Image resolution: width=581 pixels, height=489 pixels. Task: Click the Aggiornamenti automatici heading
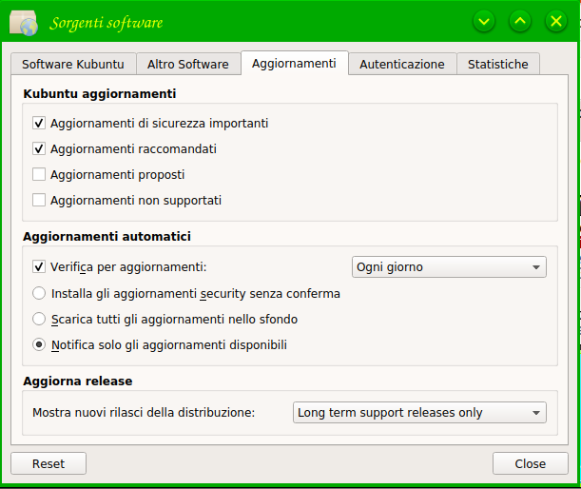(x=107, y=237)
